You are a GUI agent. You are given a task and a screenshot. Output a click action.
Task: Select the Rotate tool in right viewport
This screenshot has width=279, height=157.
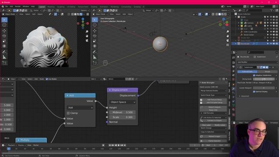(95, 36)
